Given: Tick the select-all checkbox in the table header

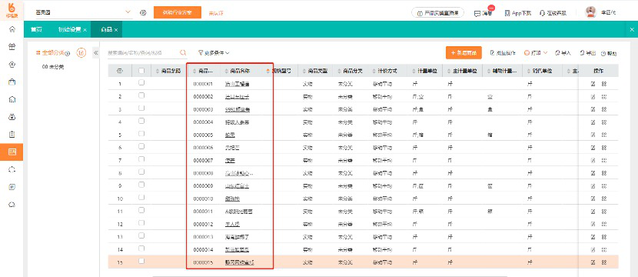Looking at the screenshot, I should point(141,71).
